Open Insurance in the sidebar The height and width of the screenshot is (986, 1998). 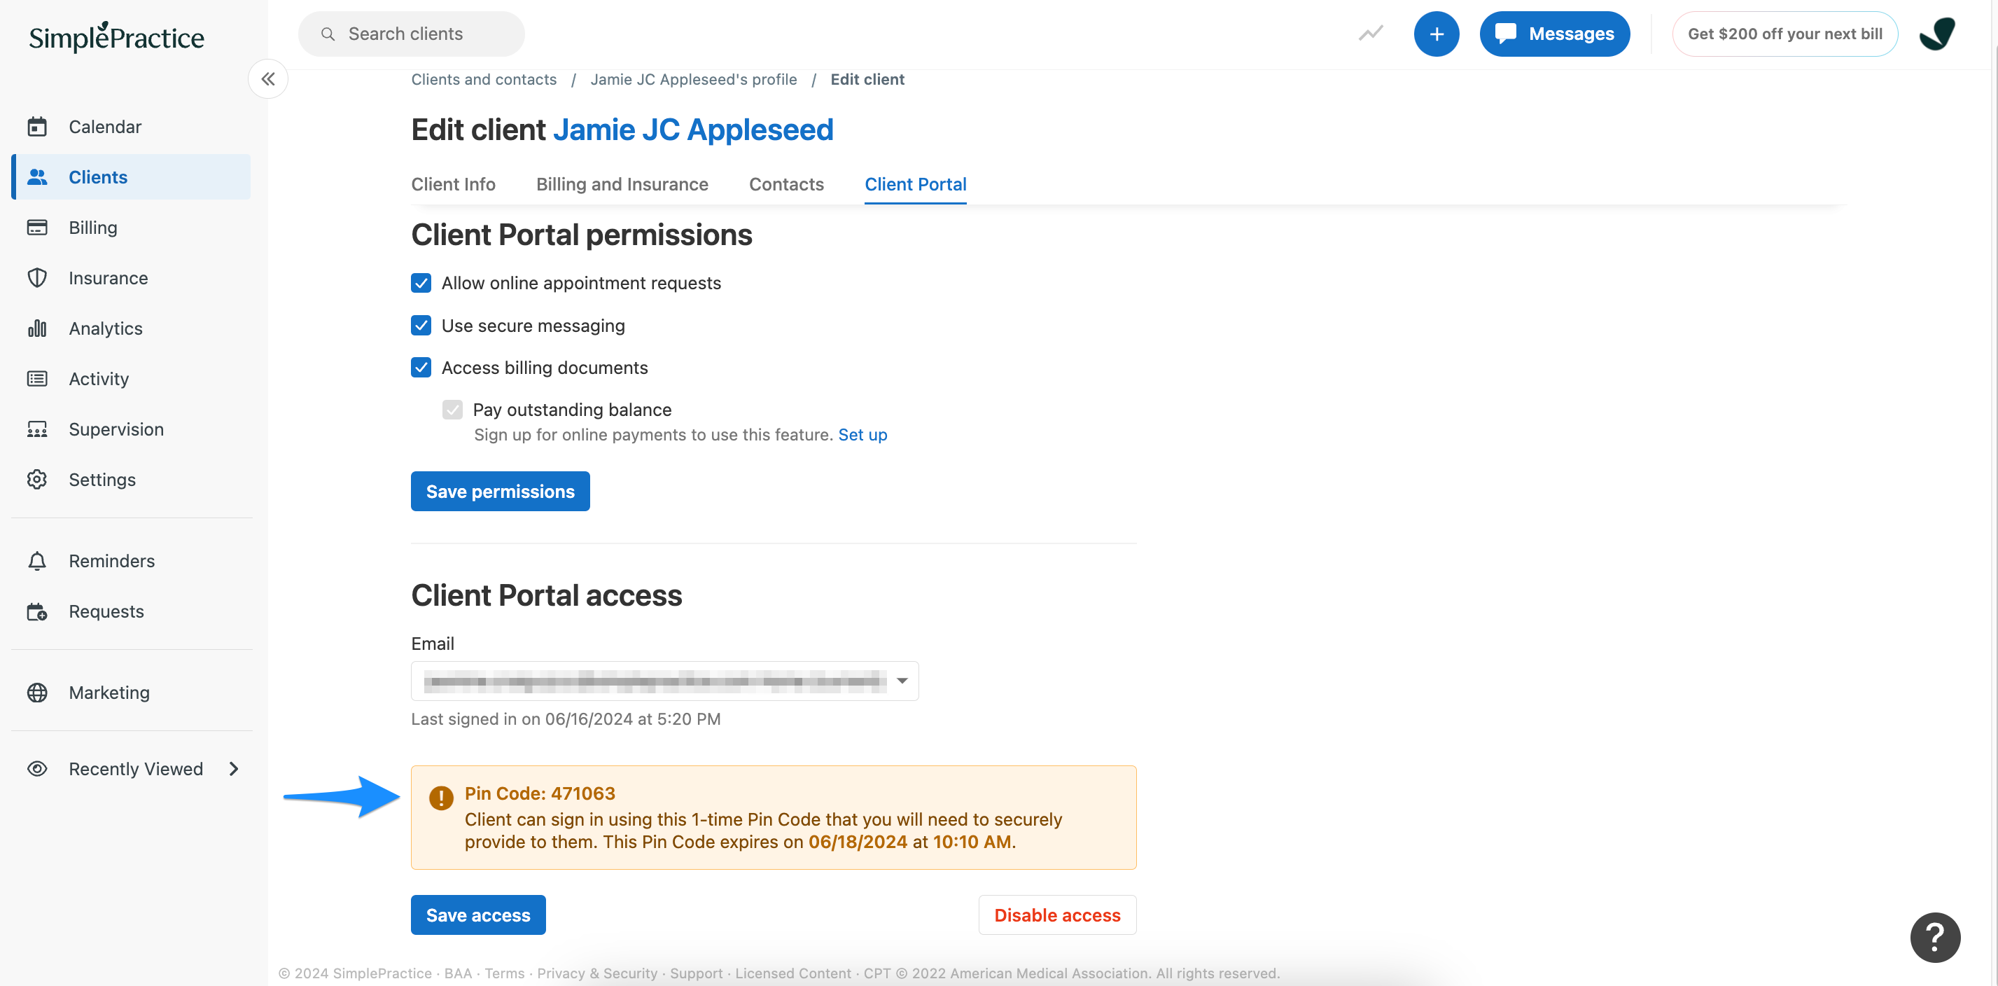131,278
